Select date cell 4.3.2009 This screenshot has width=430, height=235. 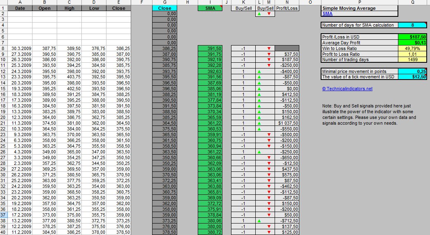tap(20, 152)
